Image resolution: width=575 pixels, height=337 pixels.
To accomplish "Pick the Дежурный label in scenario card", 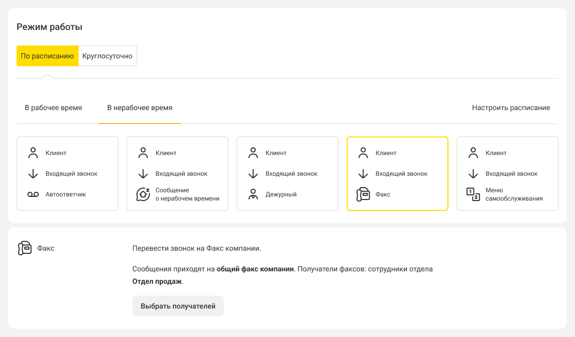I will pos(281,194).
